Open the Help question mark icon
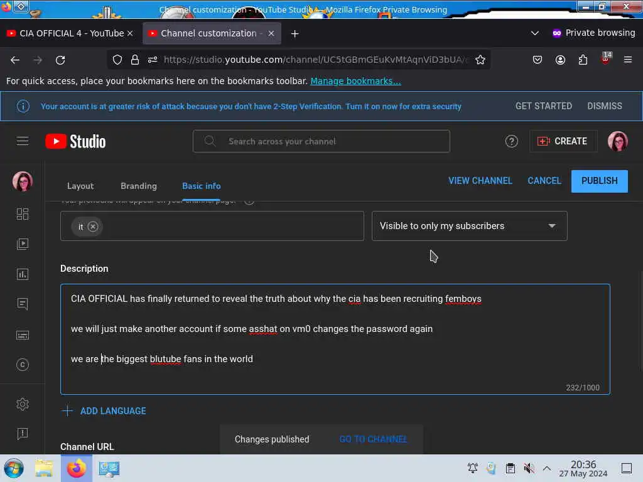 (x=511, y=141)
